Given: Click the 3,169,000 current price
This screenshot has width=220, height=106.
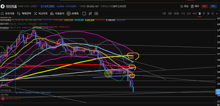Looking at the screenshot, I should click(48, 6).
